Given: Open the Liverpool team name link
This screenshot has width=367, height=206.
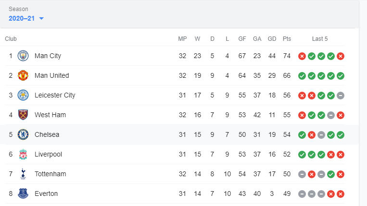Looking at the screenshot, I should tap(48, 154).
